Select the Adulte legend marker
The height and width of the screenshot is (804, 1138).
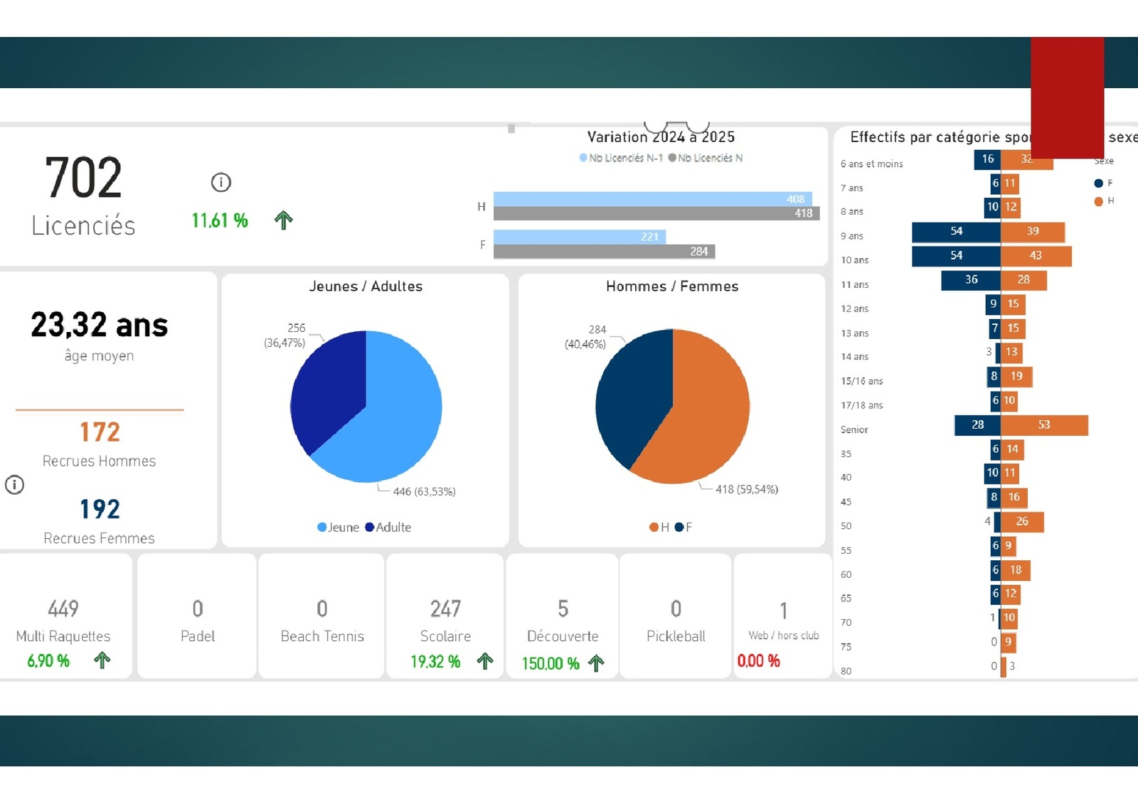[370, 527]
